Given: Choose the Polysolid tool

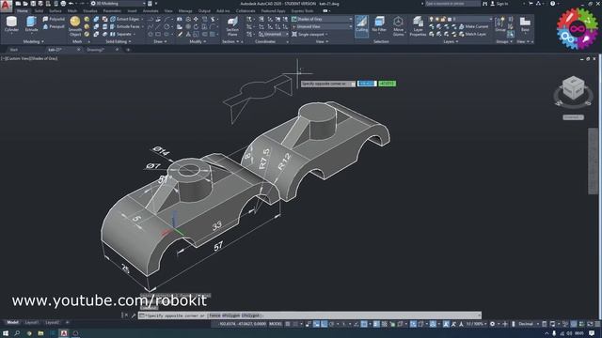Looking at the screenshot, I should click(54, 19).
